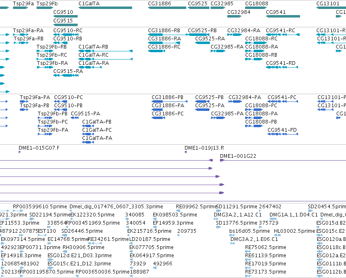Click the C1GalTA gene name

89,4
